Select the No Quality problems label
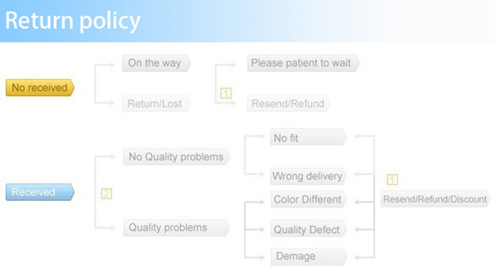 pos(176,157)
